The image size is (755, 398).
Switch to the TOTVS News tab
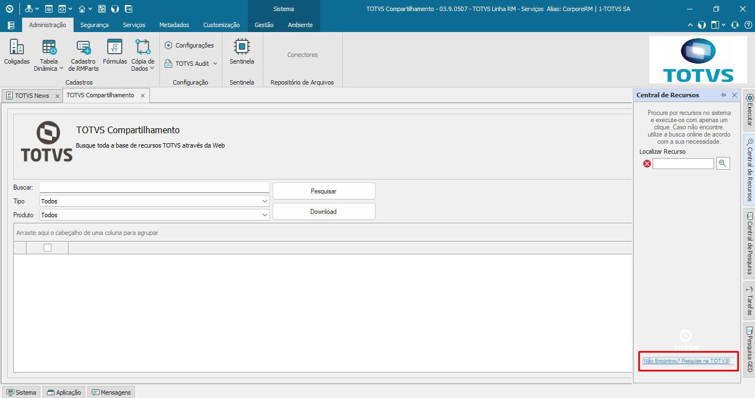coord(32,96)
